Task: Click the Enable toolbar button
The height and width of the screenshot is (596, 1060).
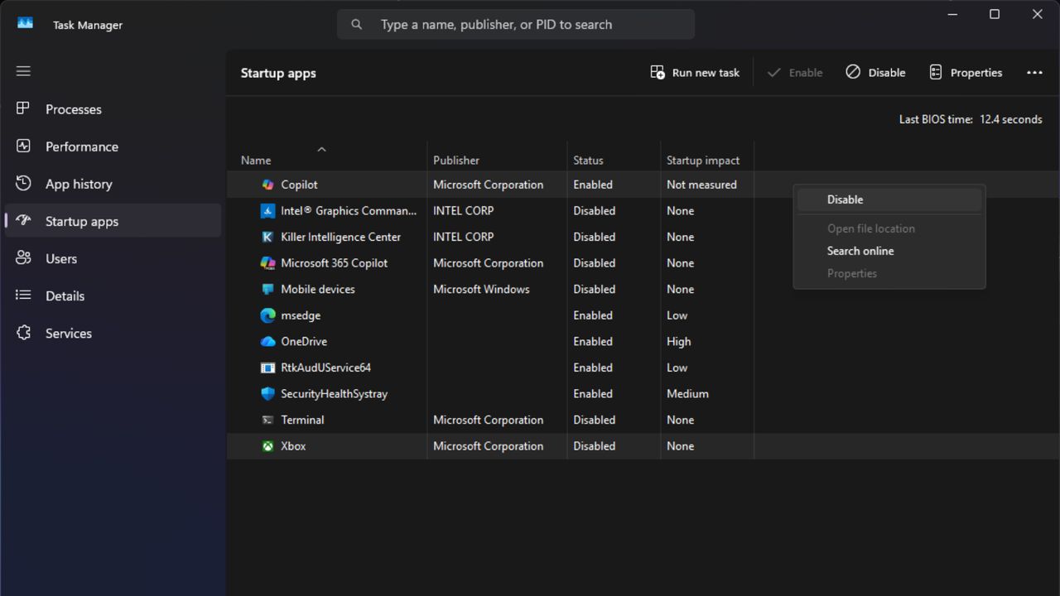Action: click(794, 73)
